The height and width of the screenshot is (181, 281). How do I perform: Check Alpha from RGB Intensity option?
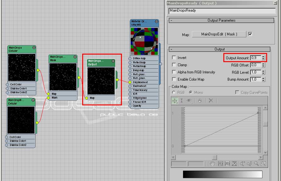coord(174,72)
